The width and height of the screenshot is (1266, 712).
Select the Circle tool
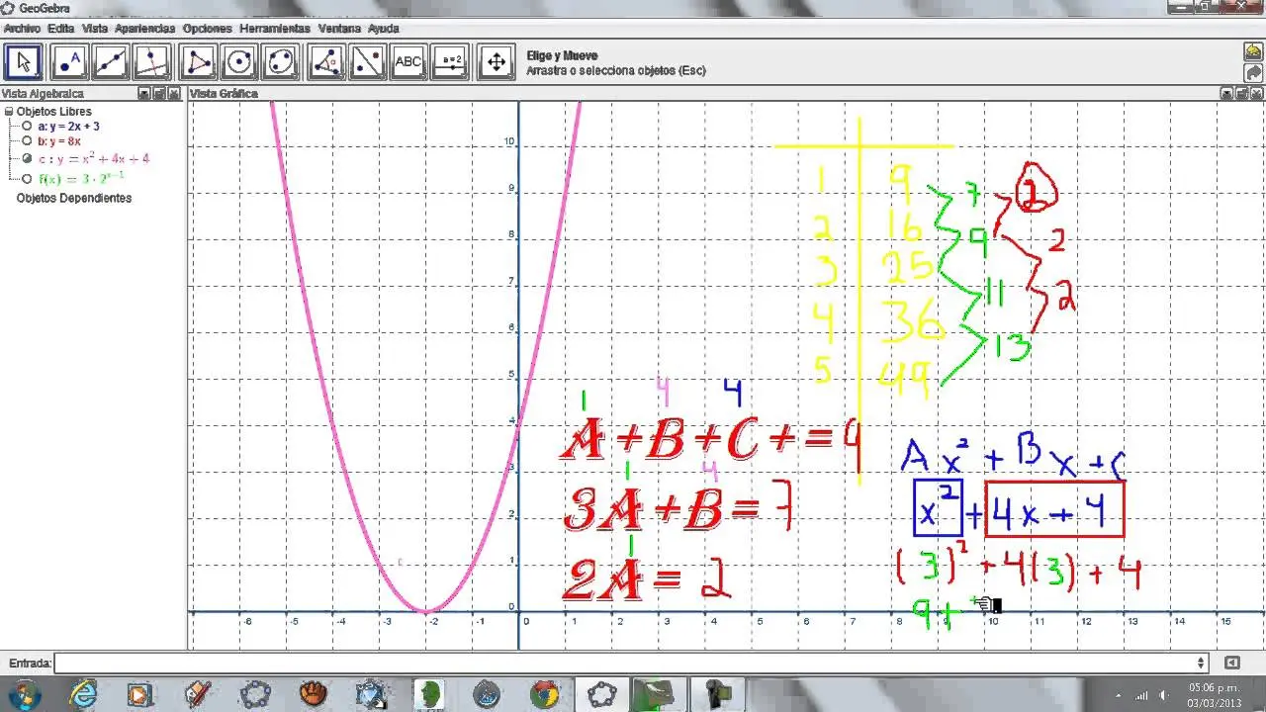238,61
